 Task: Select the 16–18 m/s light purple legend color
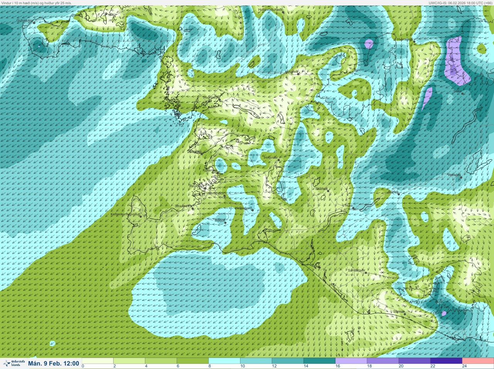tap(351, 361)
